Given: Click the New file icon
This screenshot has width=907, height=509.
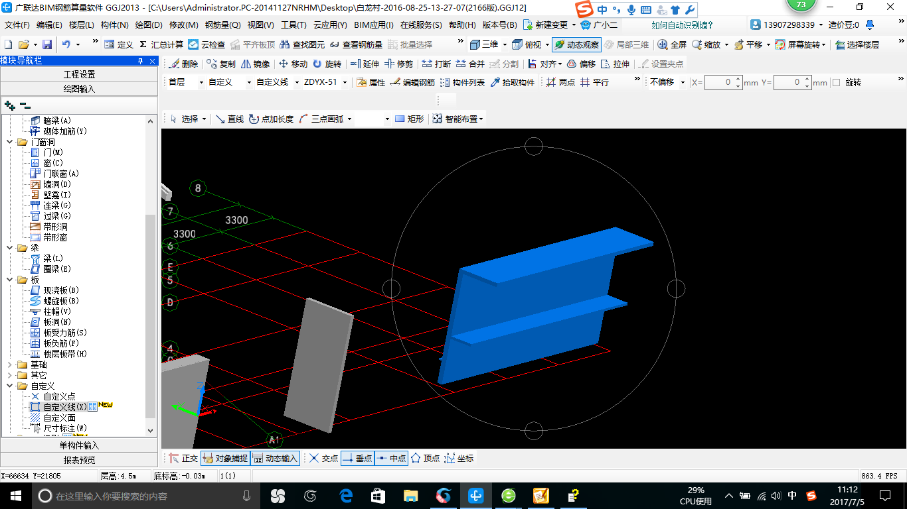Looking at the screenshot, I should [8, 44].
